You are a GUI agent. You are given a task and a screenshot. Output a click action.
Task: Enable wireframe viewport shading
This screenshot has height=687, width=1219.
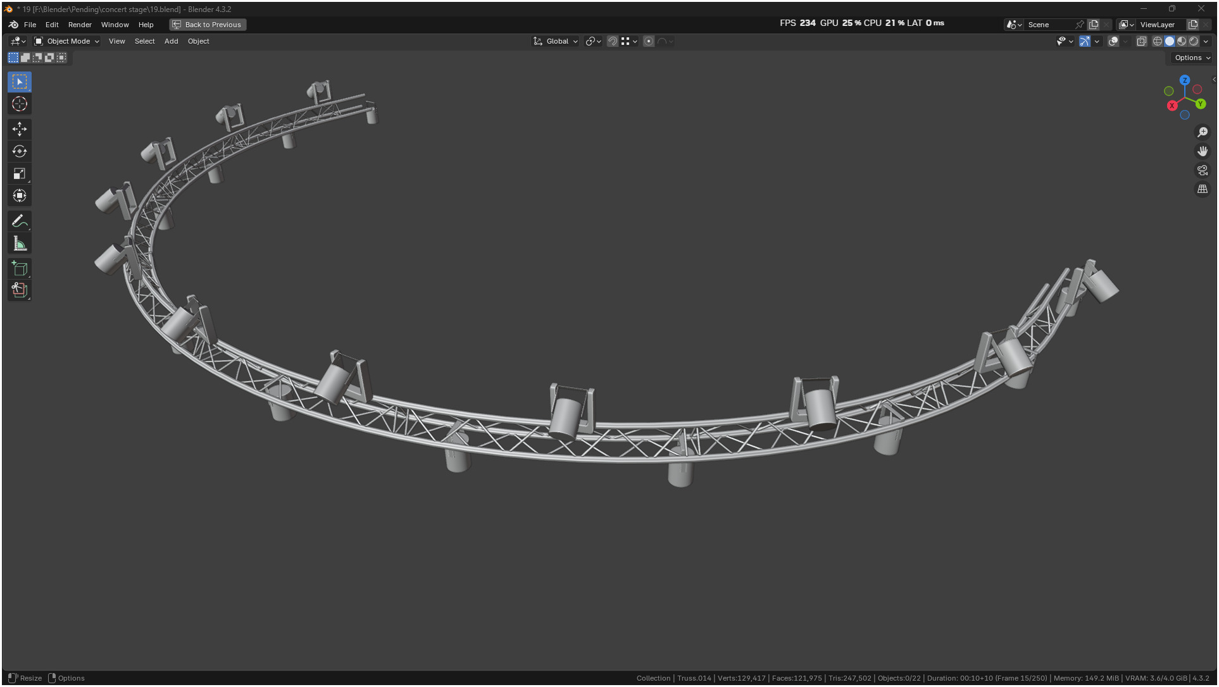point(1157,41)
